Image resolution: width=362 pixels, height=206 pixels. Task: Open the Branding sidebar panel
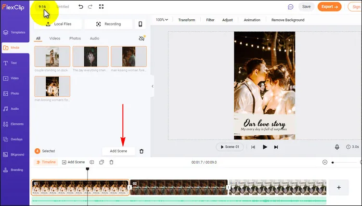click(13, 170)
